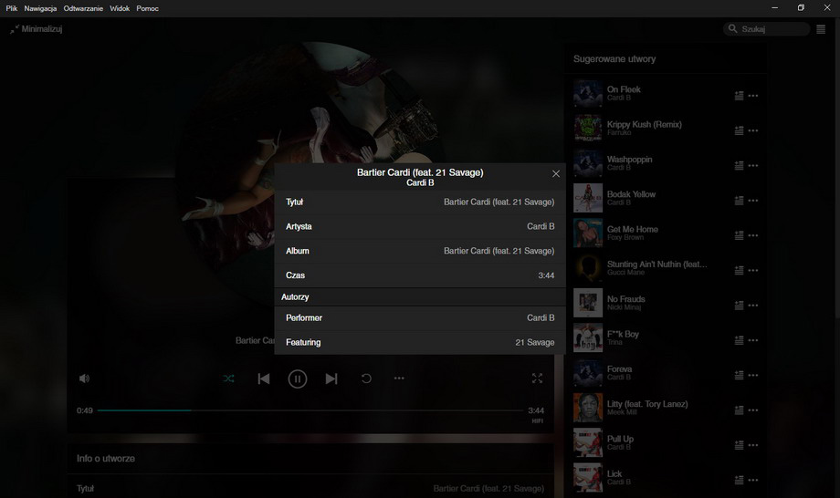Pause the current track playback
840x498 pixels.
click(x=298, y=379)
